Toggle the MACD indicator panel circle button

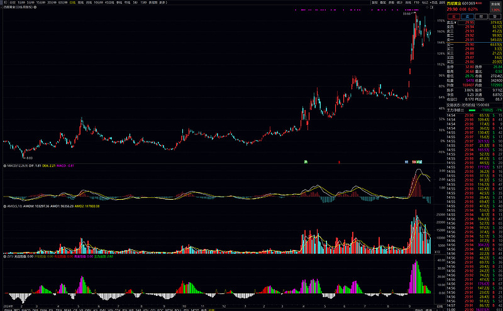click(5, 166)
